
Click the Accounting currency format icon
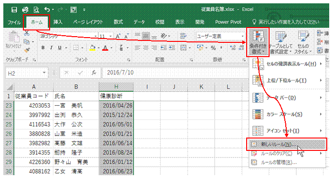200,48
